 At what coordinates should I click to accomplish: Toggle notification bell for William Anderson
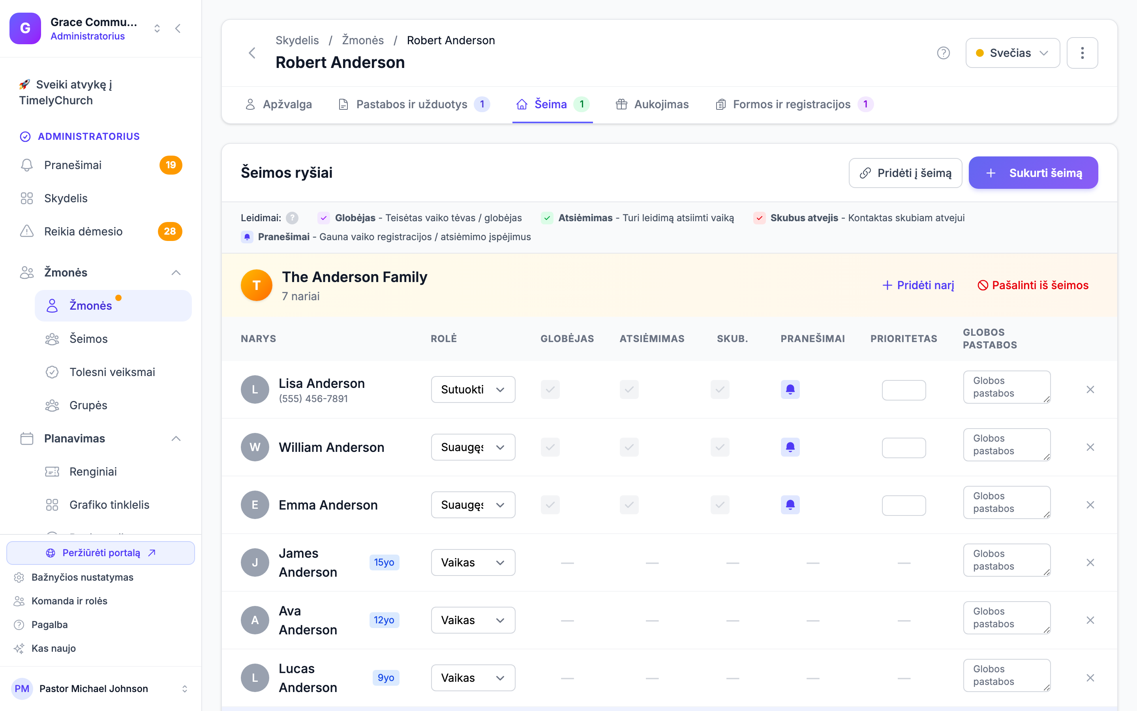point(790,447)
